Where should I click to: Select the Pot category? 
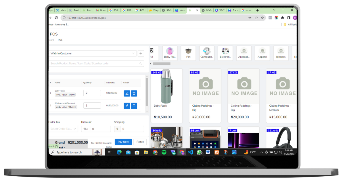(188, 53)
